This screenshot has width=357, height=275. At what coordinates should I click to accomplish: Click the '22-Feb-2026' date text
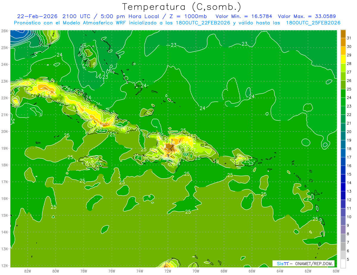click(37, 16)
